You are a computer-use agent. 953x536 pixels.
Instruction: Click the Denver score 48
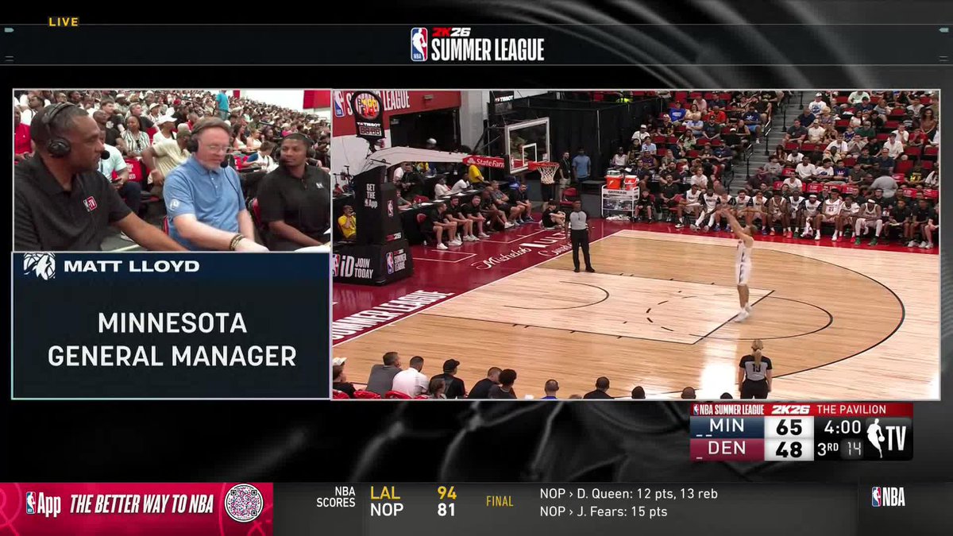pos(789,449)
